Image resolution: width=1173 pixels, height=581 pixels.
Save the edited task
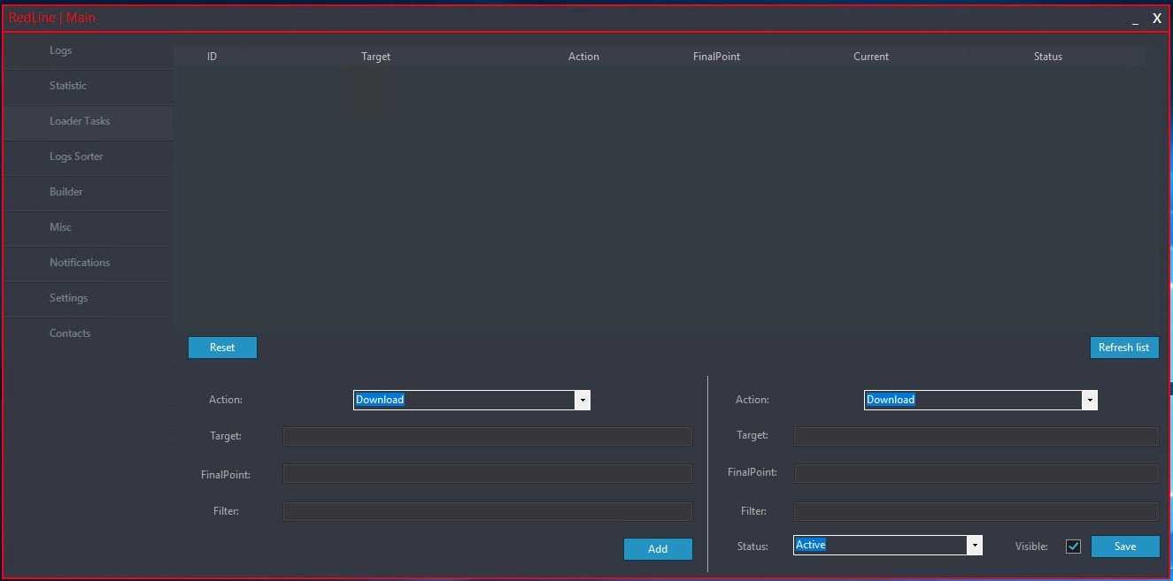1125,547
